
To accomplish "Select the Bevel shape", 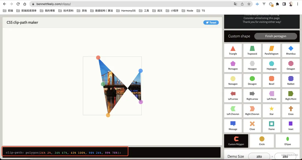I will click(x=271, y=80).
